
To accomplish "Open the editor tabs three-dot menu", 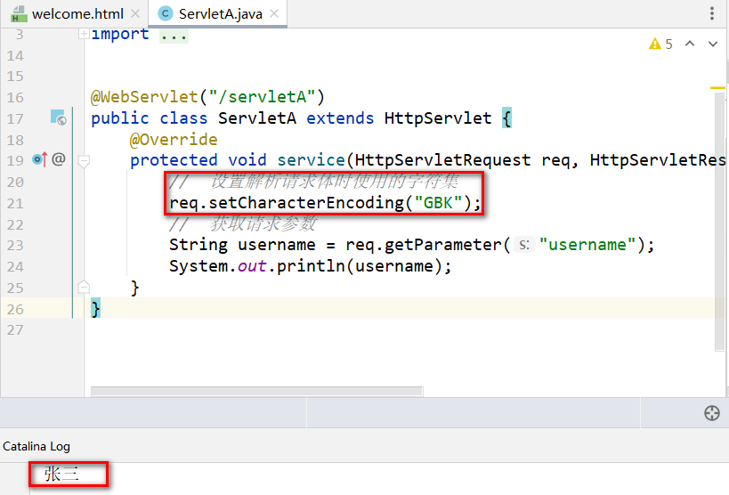I will (711, 13).
